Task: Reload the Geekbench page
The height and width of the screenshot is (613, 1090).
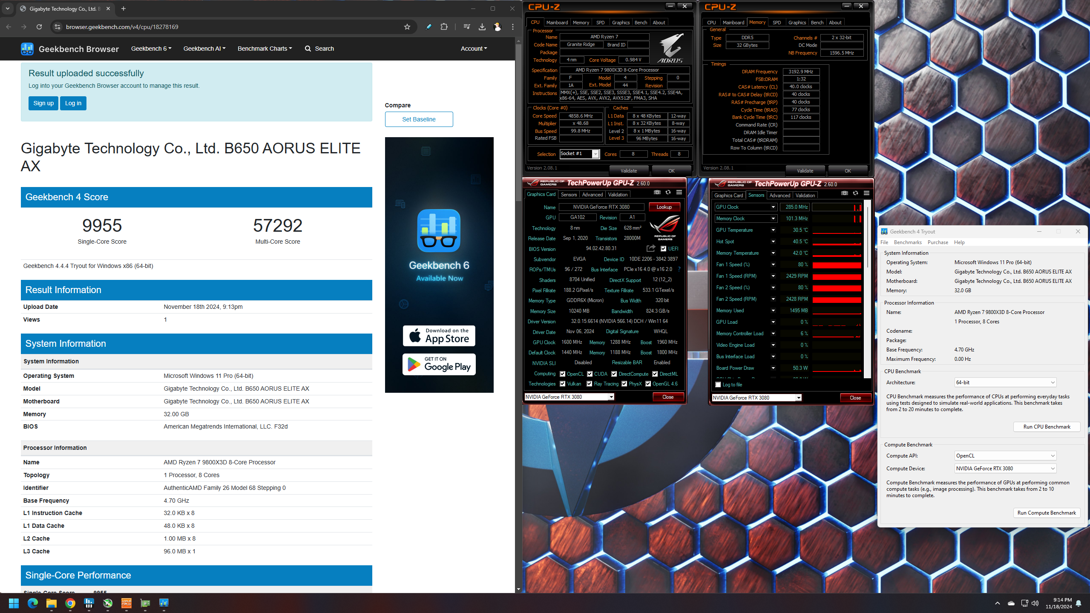Action: pos(39,27)
